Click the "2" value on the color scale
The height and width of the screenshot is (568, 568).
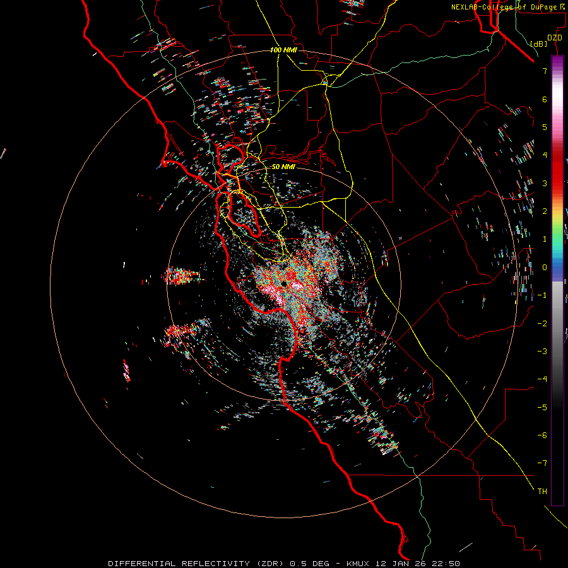[545, 211]
